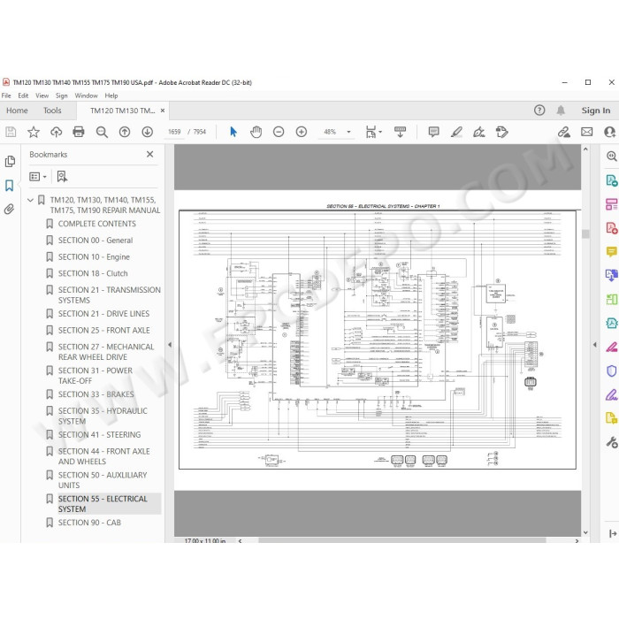Toggle the Page Thumbnails panel icon
The height and width of the screenshot is (619, 619).
[x=10, y=161]
